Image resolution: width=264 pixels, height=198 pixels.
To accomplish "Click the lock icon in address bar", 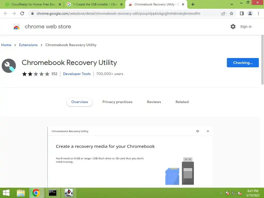I will coord(32,13).
